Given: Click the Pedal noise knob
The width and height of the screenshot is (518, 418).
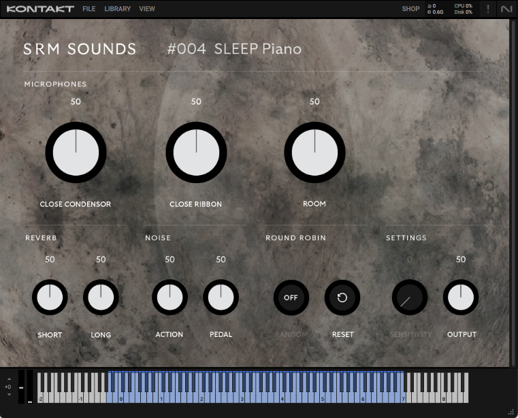Looking at the screenshot, I should point(221,297).
